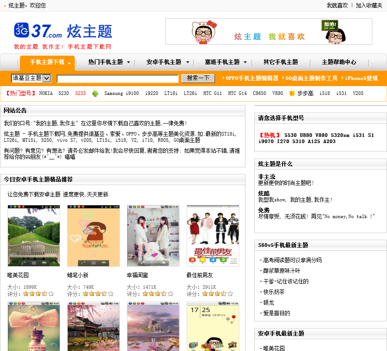
Task: Select the 手机主题下载 tab
Action: 47,62
